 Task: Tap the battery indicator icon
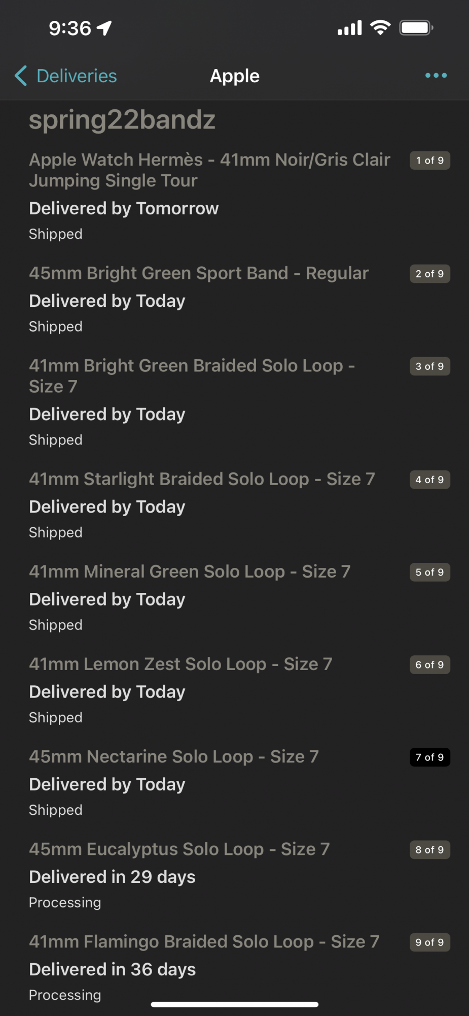[416, 27]
